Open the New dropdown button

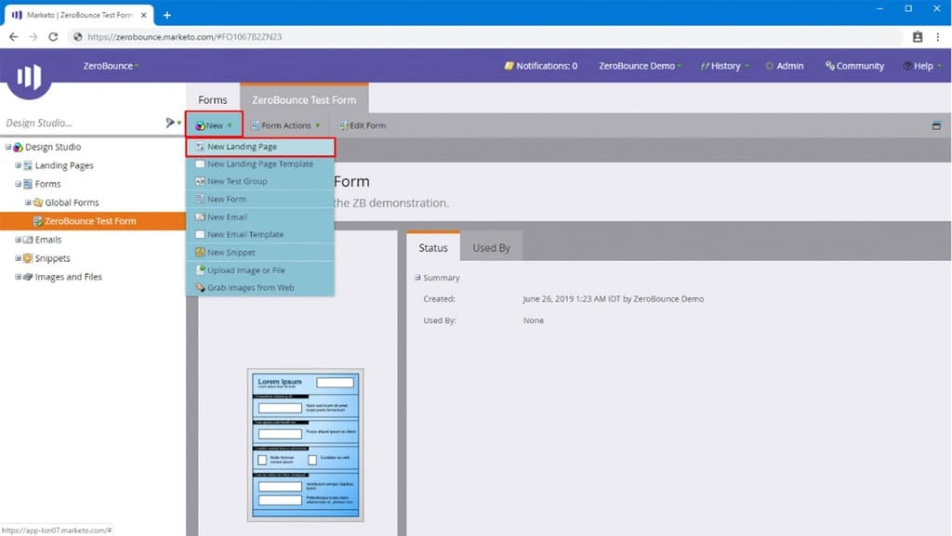click(x=214, y=125)
